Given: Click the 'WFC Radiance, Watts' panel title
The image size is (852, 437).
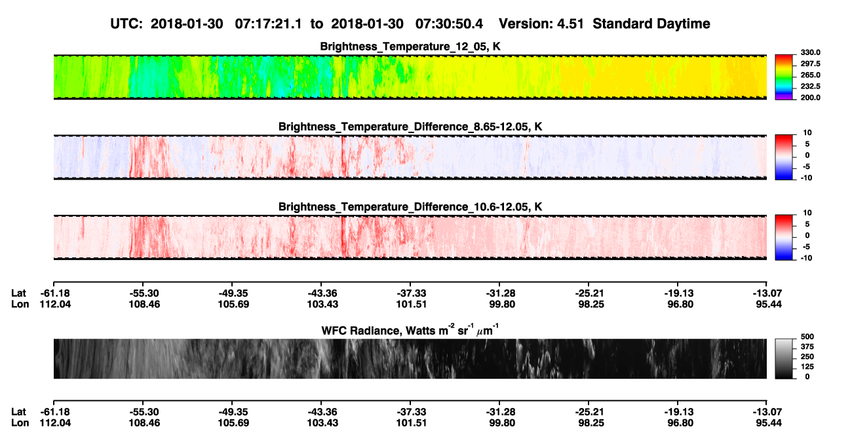Looking at the screenshot, I should point(411,330).
